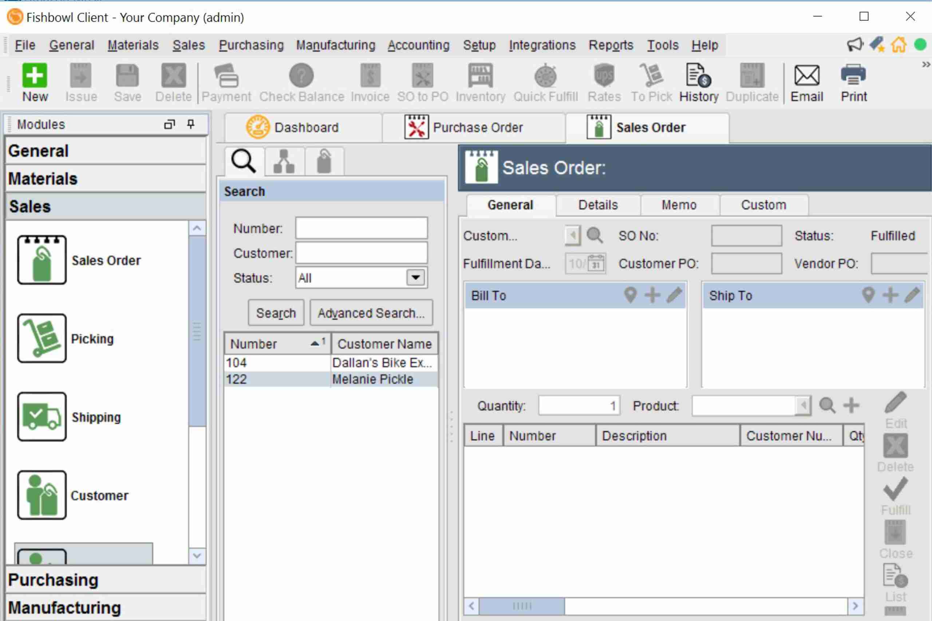The height and width of the screenshot is (621, 932).
Task: Open the Customer module icon
Action: click(x=42, y=495)
